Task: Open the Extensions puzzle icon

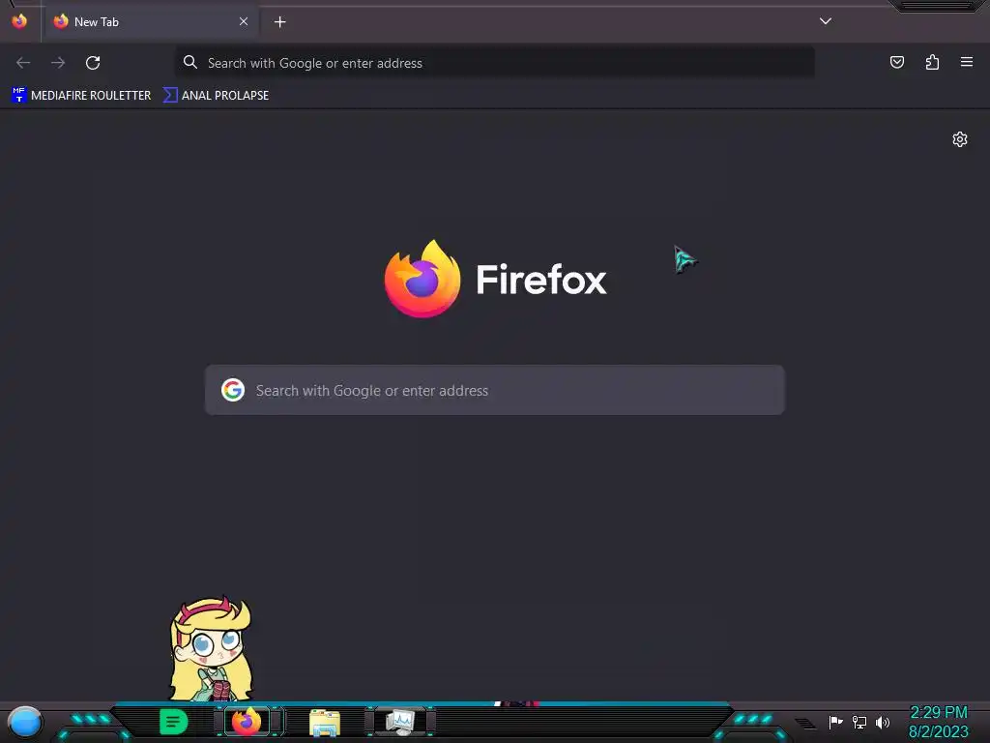Action: coord(932,62)
